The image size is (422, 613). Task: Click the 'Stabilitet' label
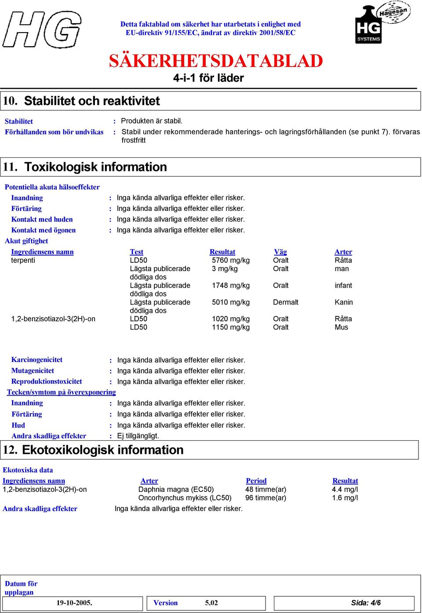point(19,121)
